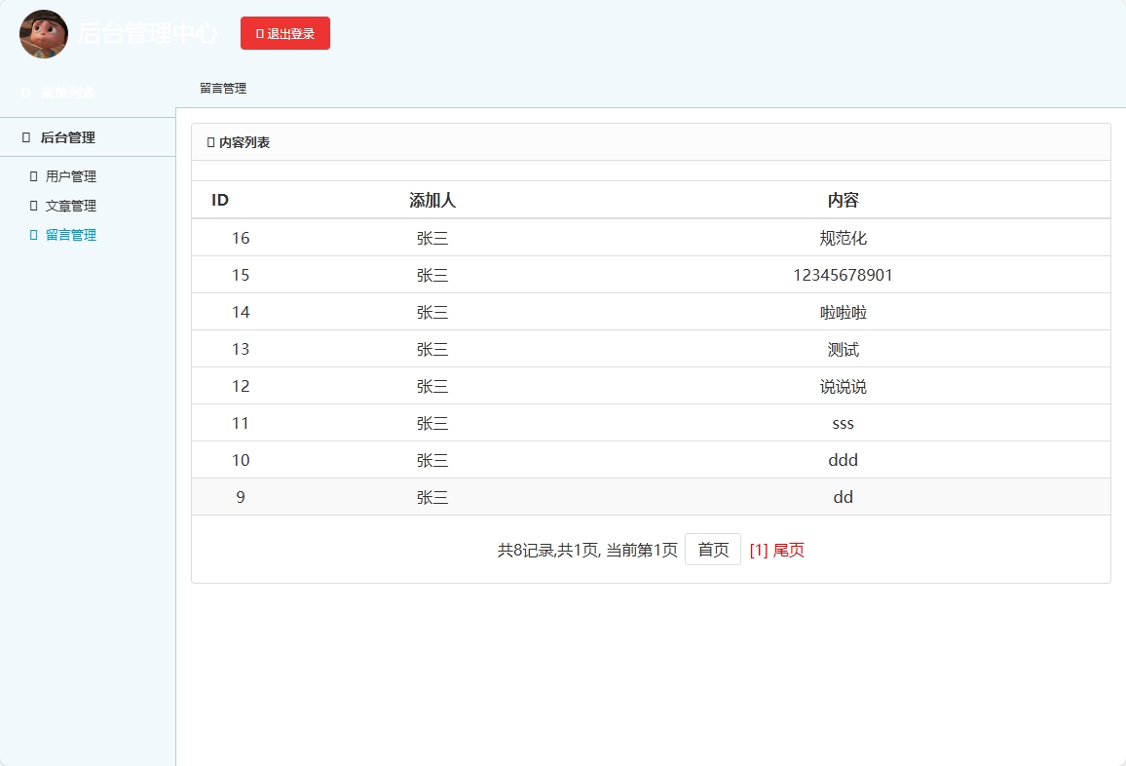Screen dimensions: 1126x766
Task: Click the 留言管理 sidebar icon
Action: (x=33, y=235)
